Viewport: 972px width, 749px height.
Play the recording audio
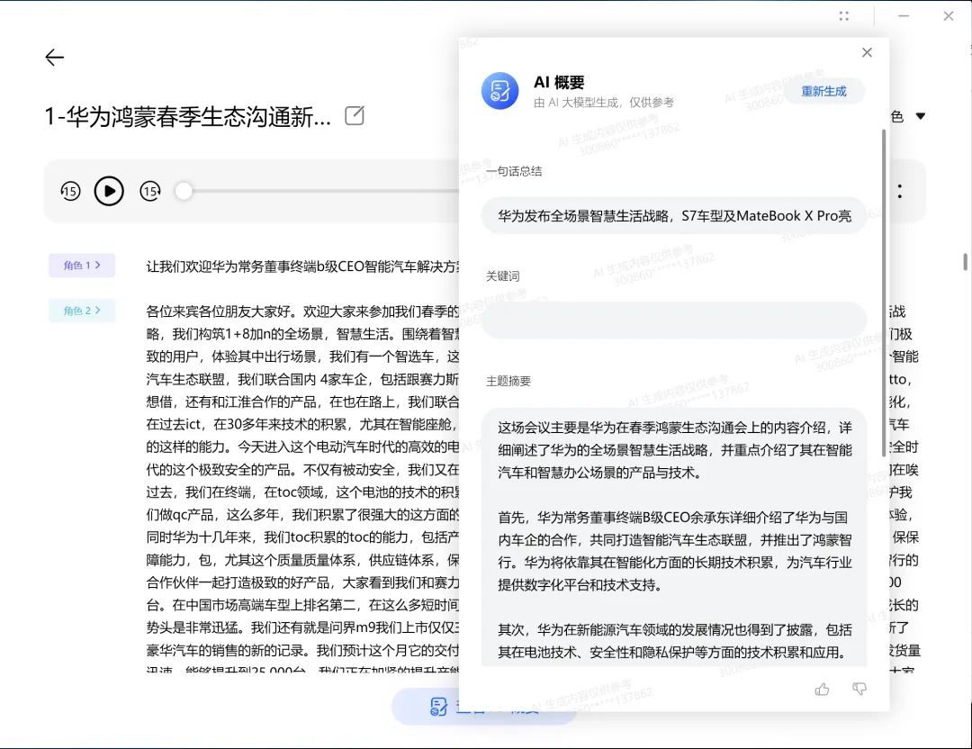[109, 191]
